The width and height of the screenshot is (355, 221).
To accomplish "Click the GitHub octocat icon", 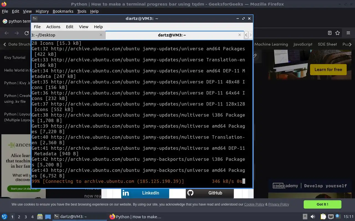I will pos(190,193).
